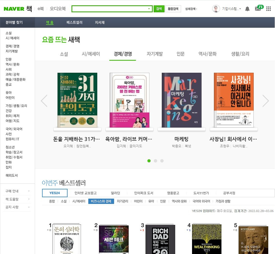Open 세븐 테크 bestseller cover ranked 2

click(114, 239)
